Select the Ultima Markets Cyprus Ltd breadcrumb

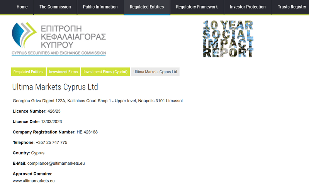click(155, 72)
